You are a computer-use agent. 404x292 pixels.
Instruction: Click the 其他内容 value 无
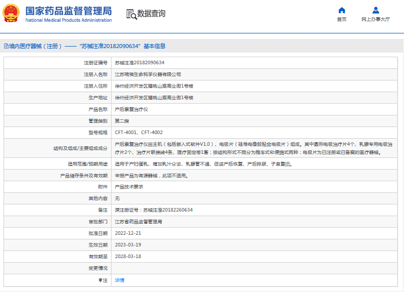click(117, 198)
